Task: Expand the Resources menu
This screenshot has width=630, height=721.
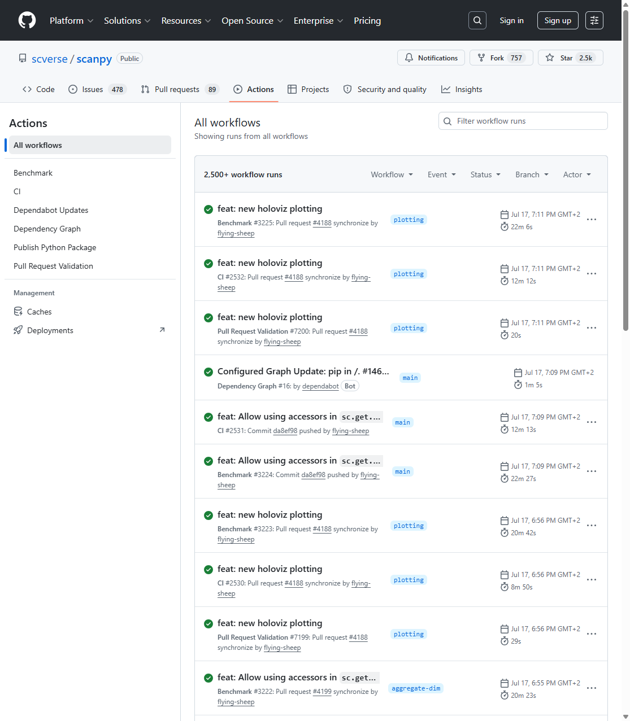Action: (x=186, y=20)
